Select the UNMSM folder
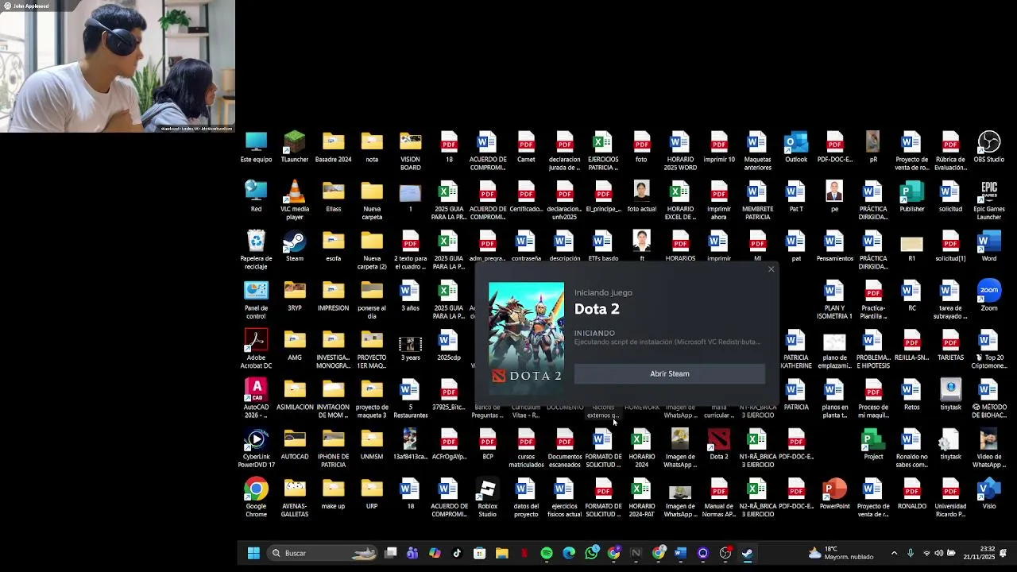Image resolution: width=1017 pixels, height=572 pixels. 372,443
